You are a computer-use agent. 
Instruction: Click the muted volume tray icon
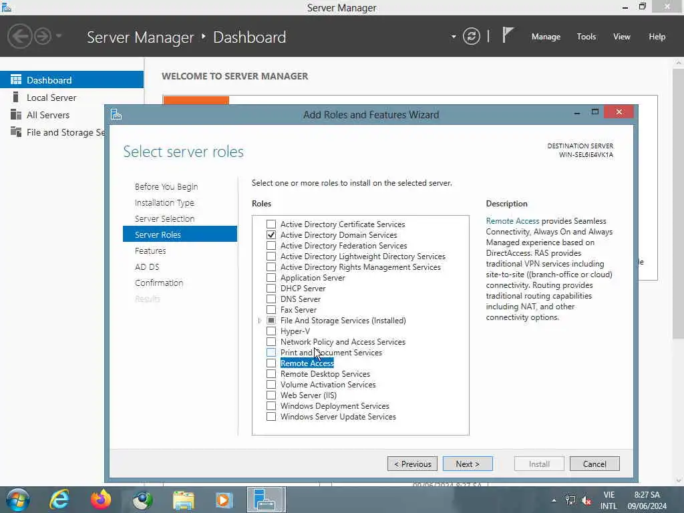586,500
